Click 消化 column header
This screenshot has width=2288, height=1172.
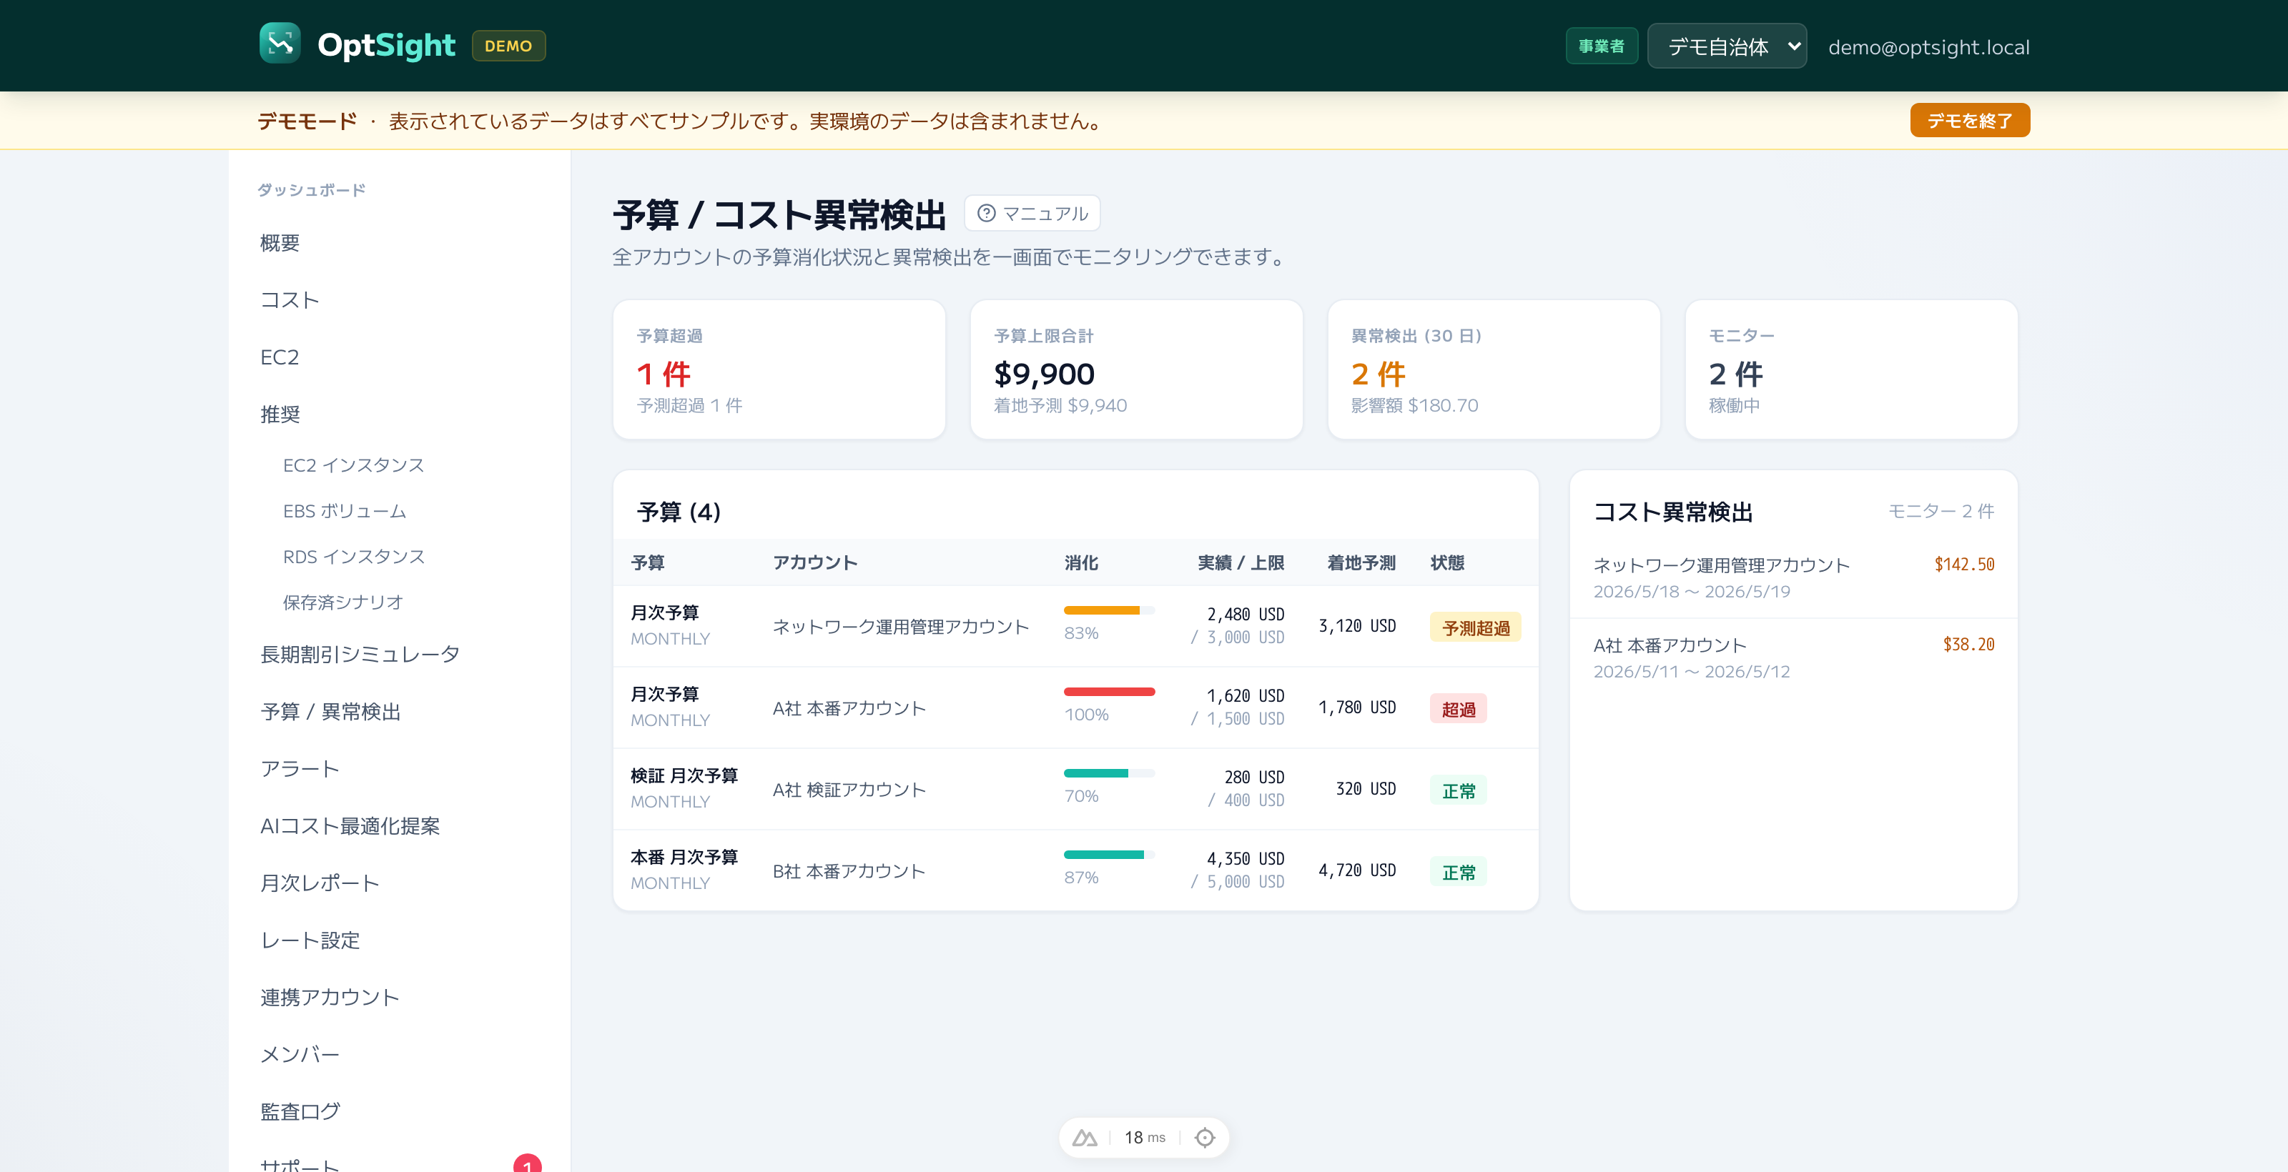point(1081,562)
